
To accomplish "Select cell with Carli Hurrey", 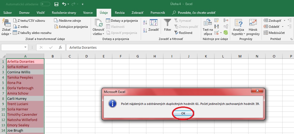I will (25, 99).
